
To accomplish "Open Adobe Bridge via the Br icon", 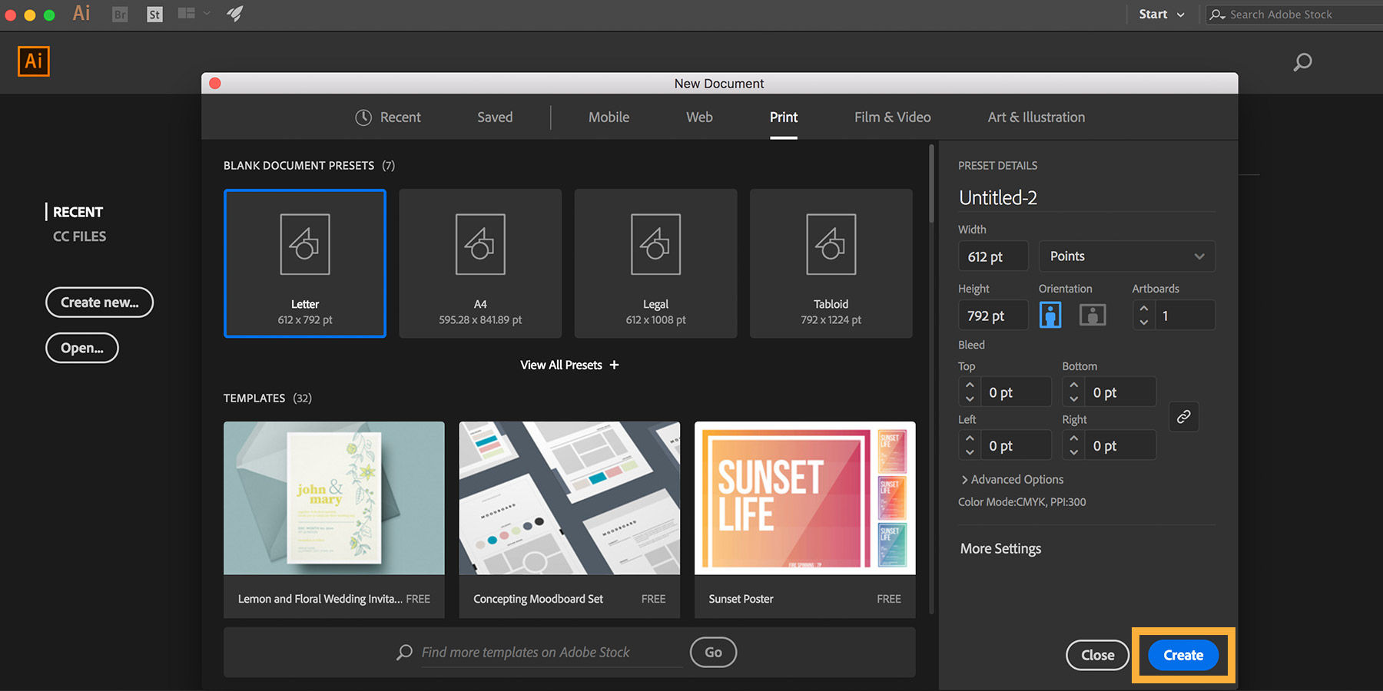I will (119, 14).
